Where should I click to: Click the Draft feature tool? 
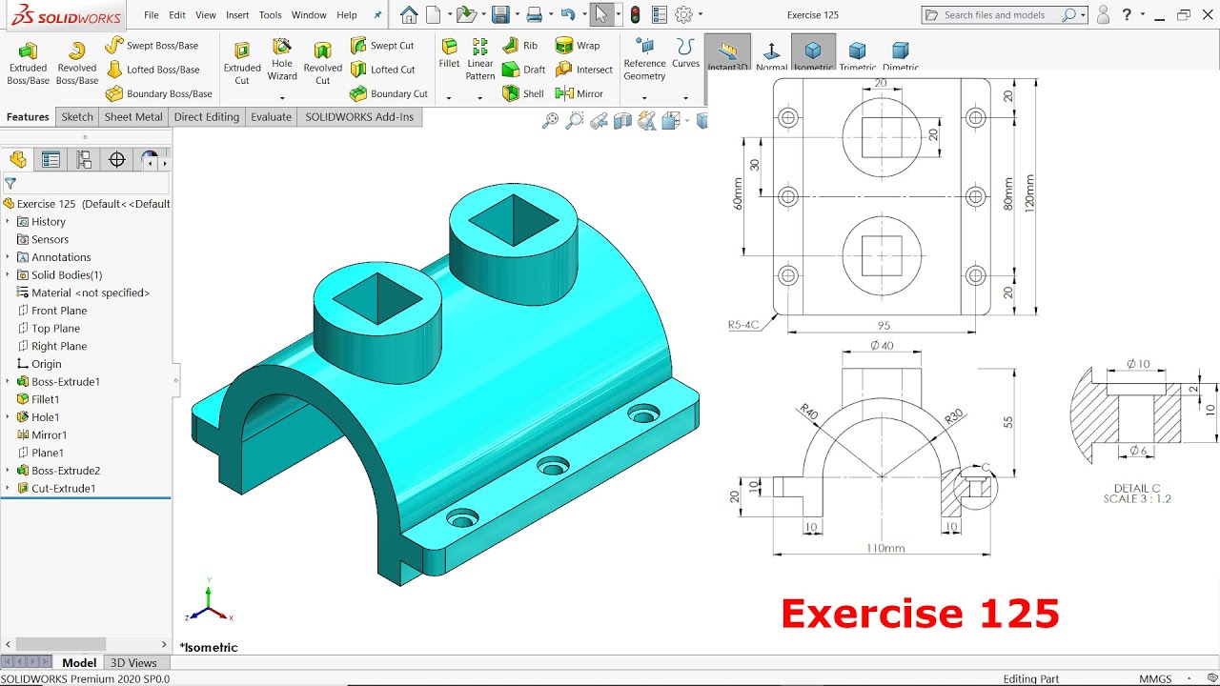coord(523,70)
